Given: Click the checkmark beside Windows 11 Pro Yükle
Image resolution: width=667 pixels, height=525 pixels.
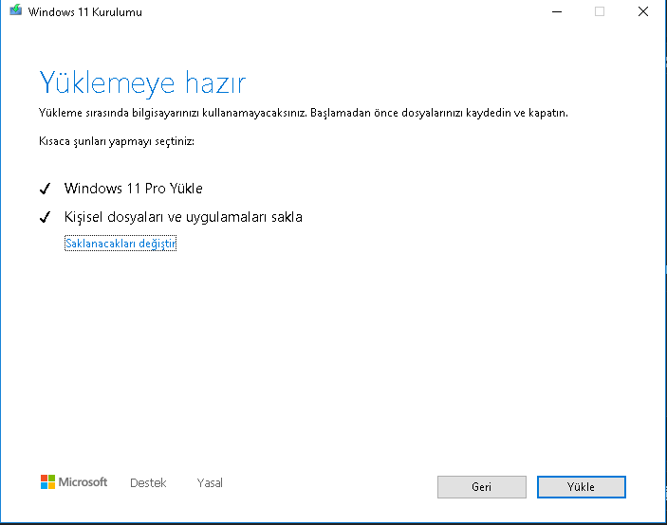Looking at the screenshot, I should click(46, 189).
